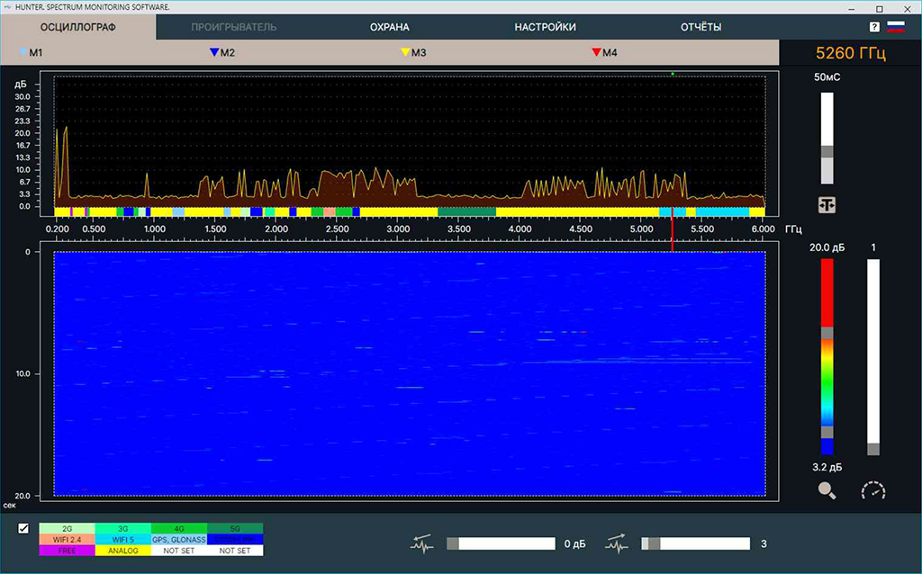Maximize the Hunter window
The image size is (922, 574).
click(x=879, y=8)
